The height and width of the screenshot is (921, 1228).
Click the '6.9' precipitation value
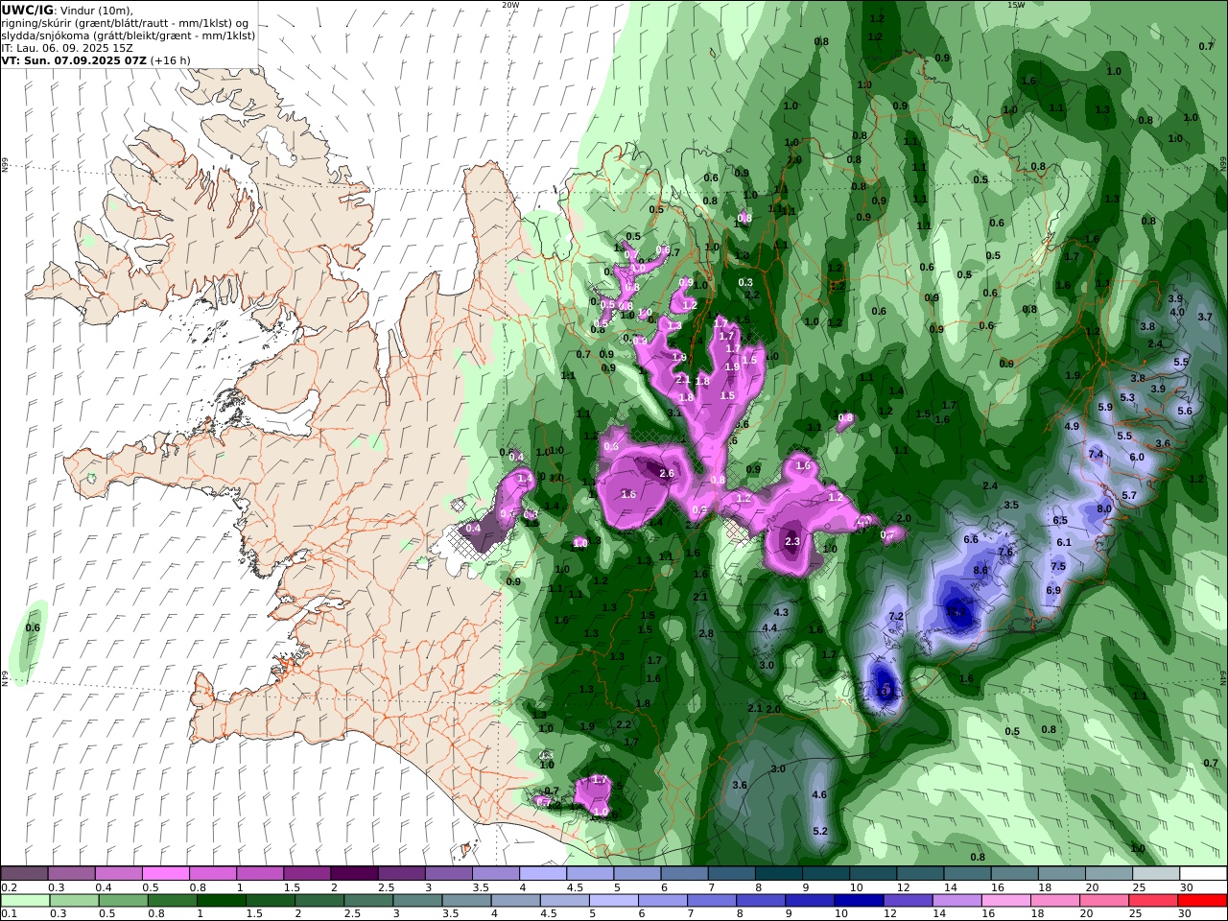point(1053,590)
